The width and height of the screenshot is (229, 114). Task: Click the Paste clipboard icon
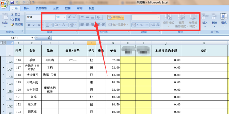click(x=5, y=17)
